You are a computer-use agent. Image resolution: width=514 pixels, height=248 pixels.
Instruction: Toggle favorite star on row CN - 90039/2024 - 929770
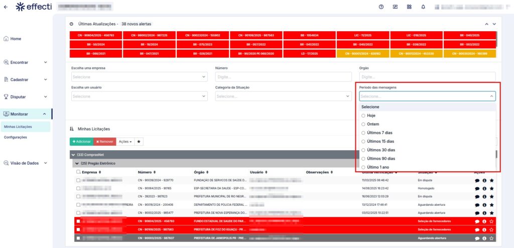[x=491, y=180]
